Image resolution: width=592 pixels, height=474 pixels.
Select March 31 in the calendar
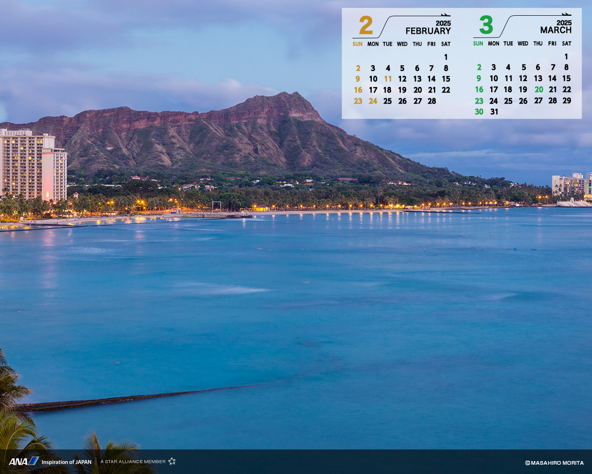tap(494, 112)
